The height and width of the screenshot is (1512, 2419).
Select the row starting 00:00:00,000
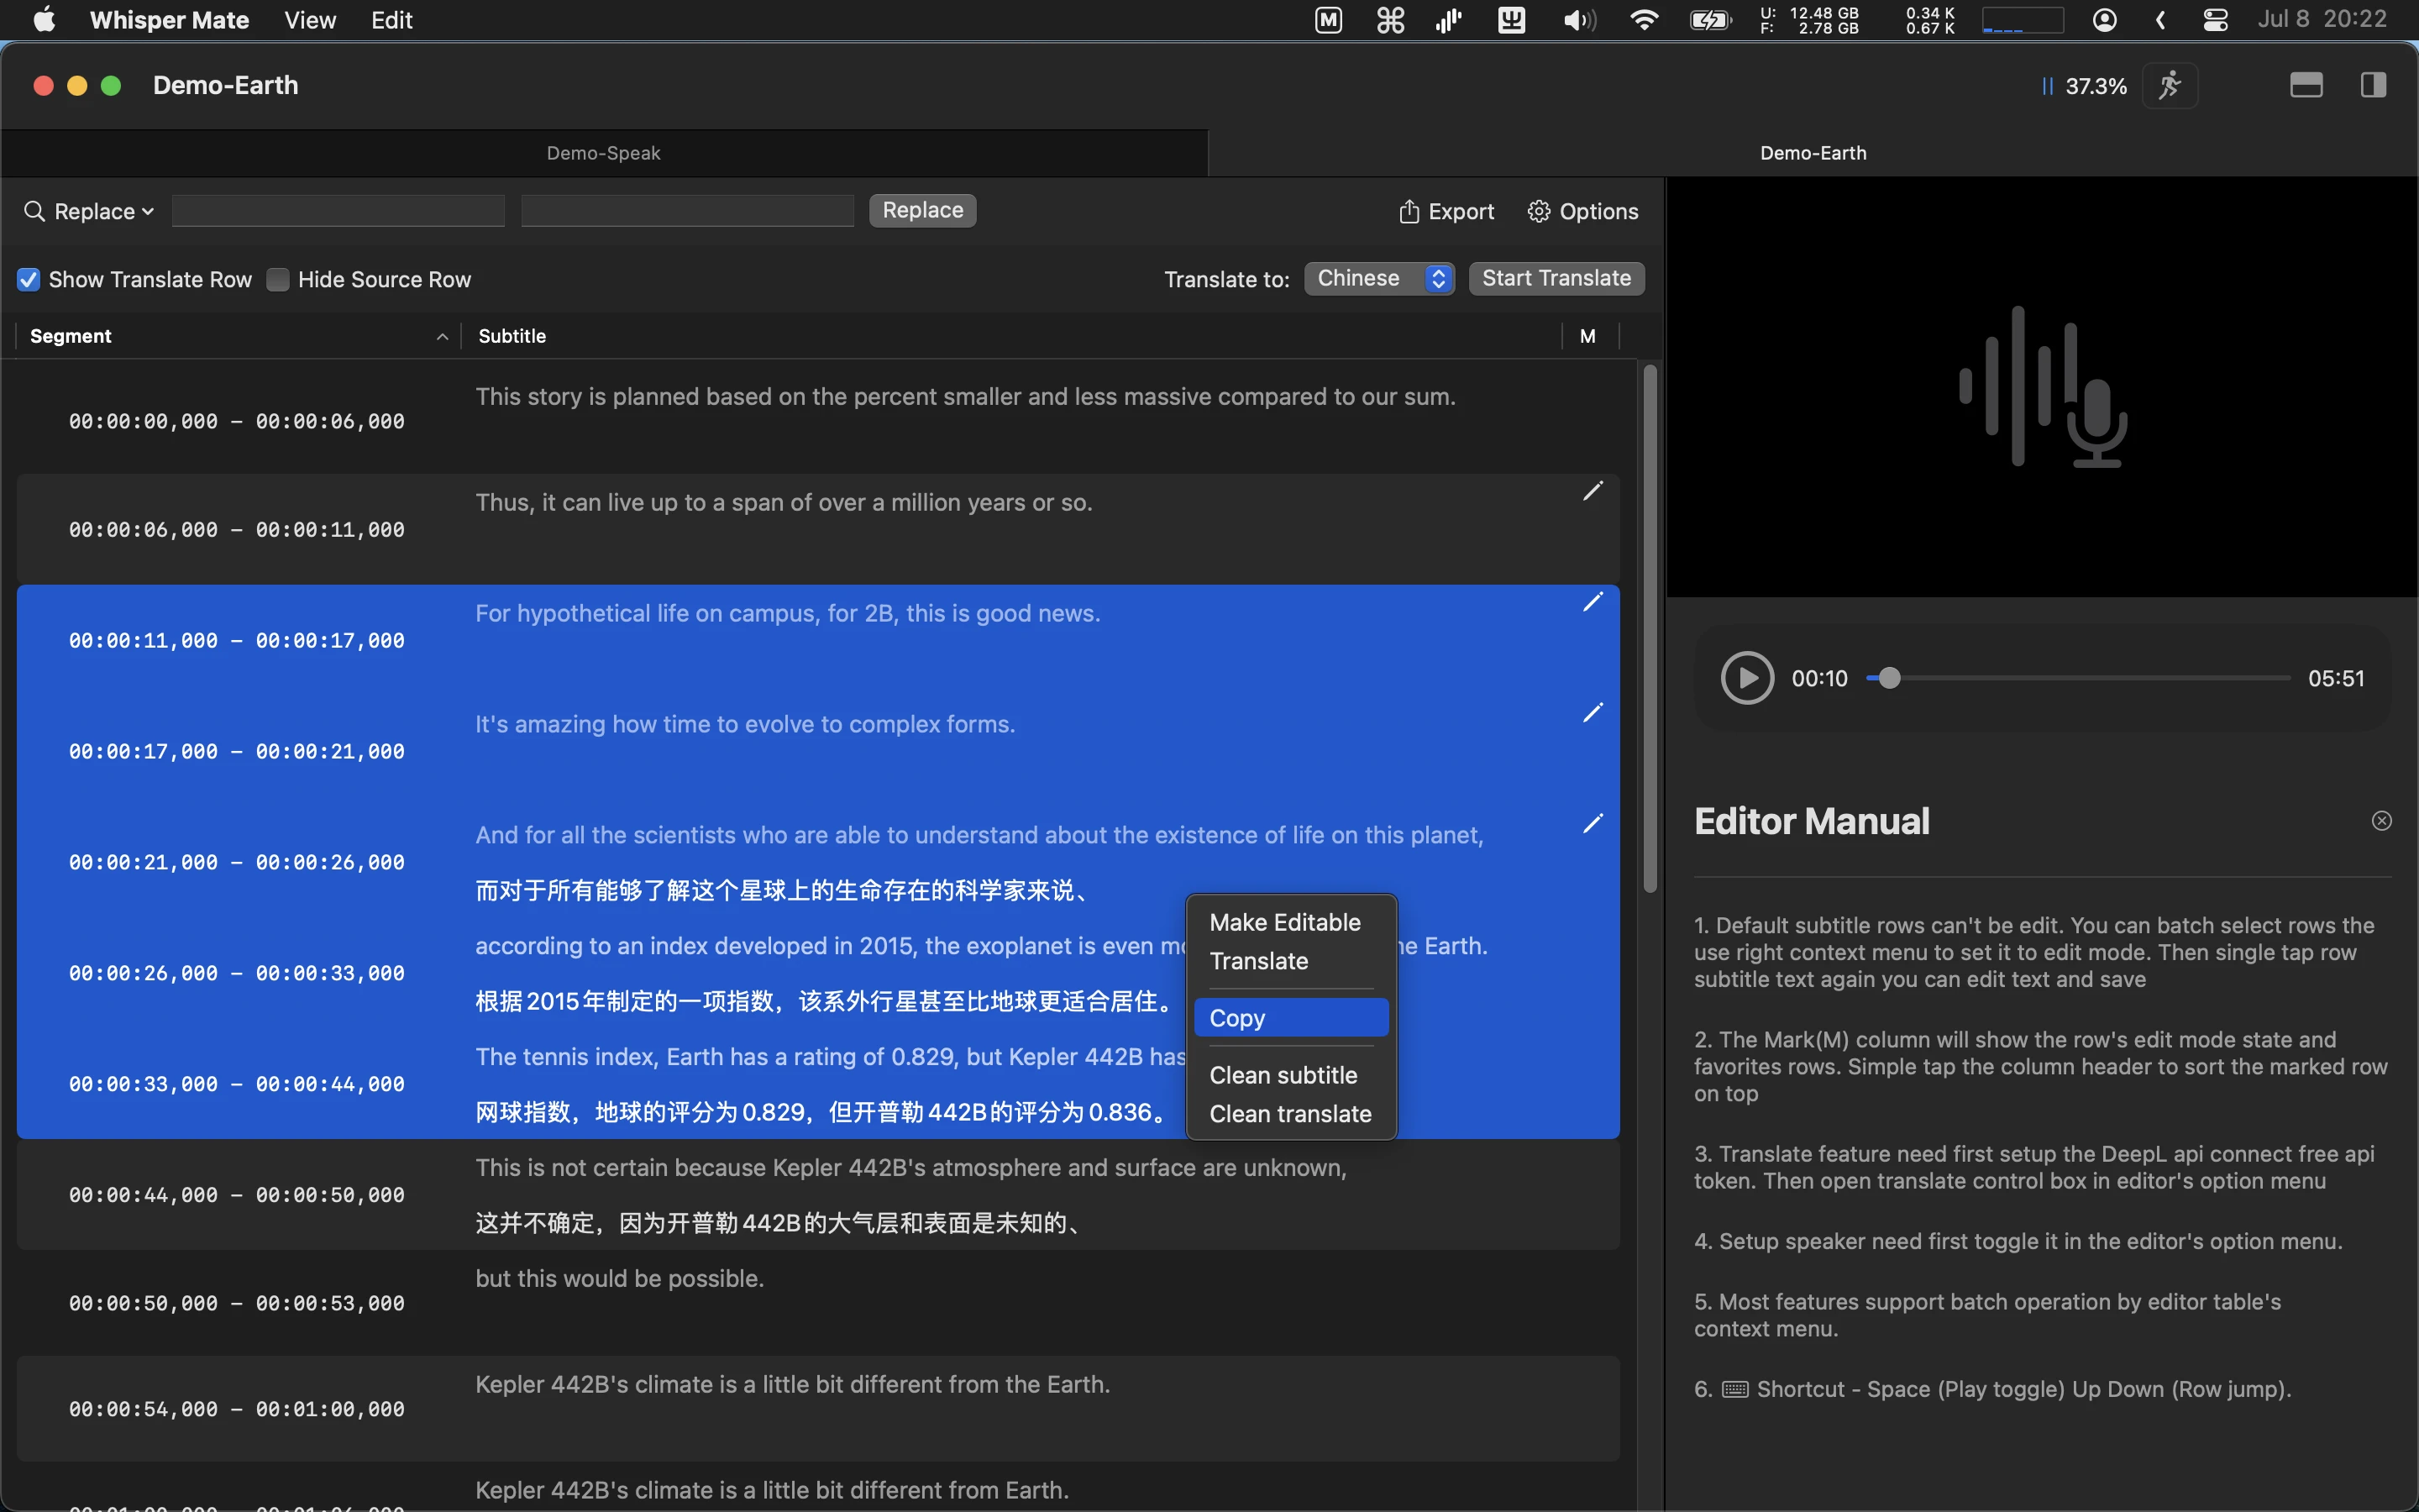817,420
